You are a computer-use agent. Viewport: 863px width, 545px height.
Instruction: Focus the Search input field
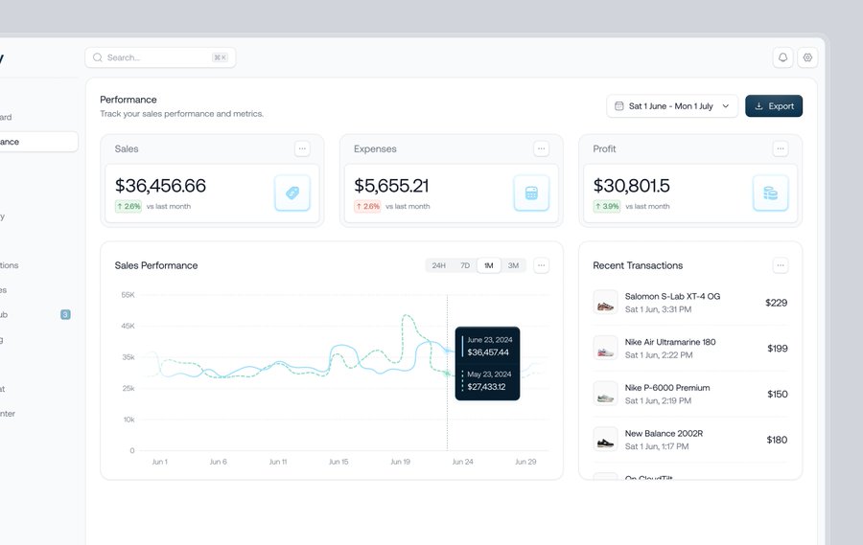[x=160, y=57]
